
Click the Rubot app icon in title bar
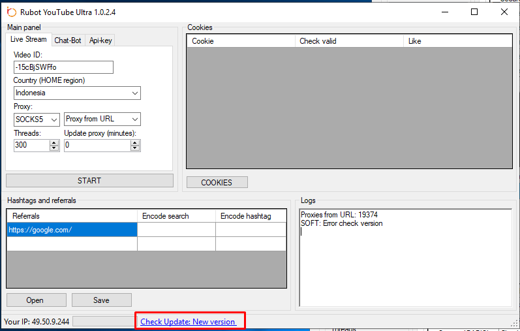pos(10,12)
